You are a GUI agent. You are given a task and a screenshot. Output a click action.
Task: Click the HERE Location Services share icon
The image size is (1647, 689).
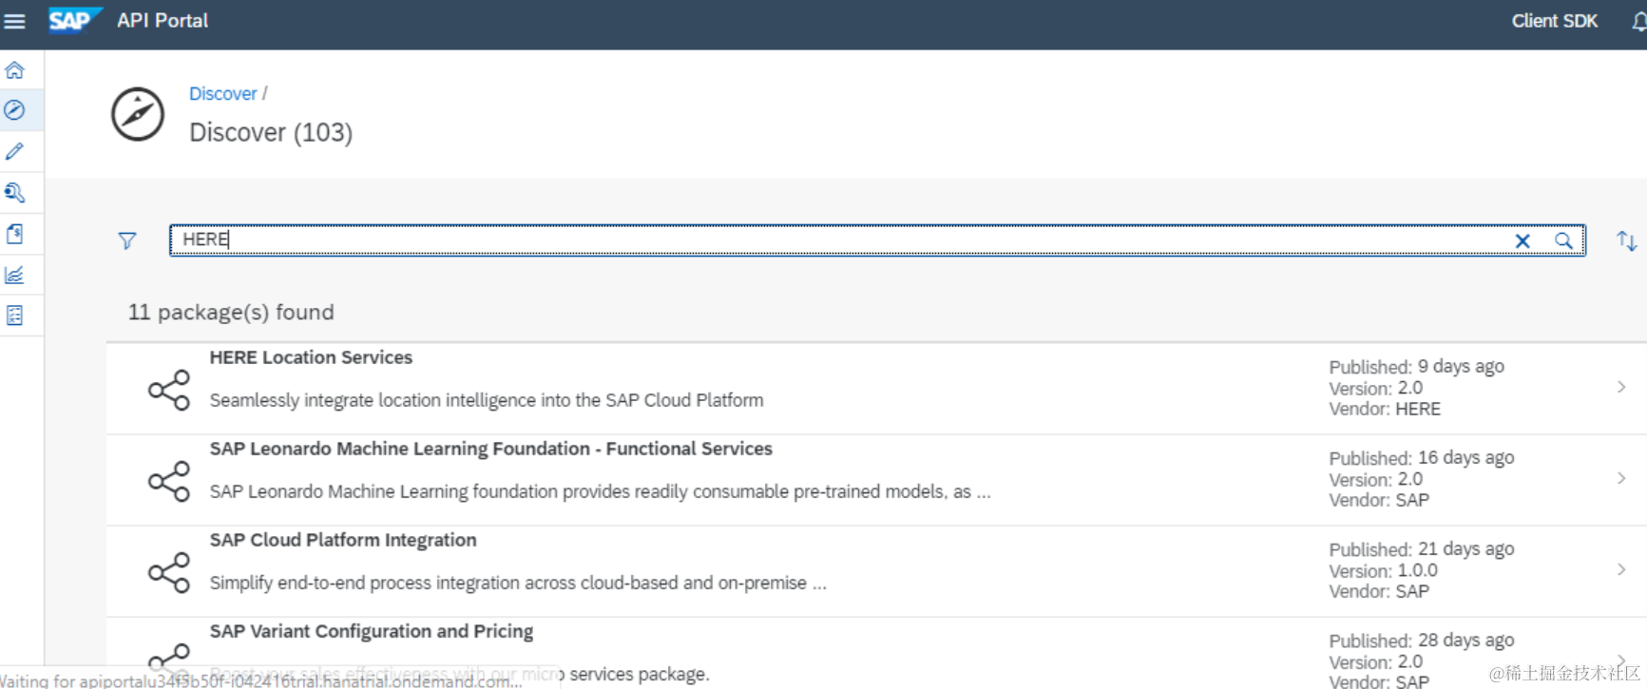pos(169,390)
